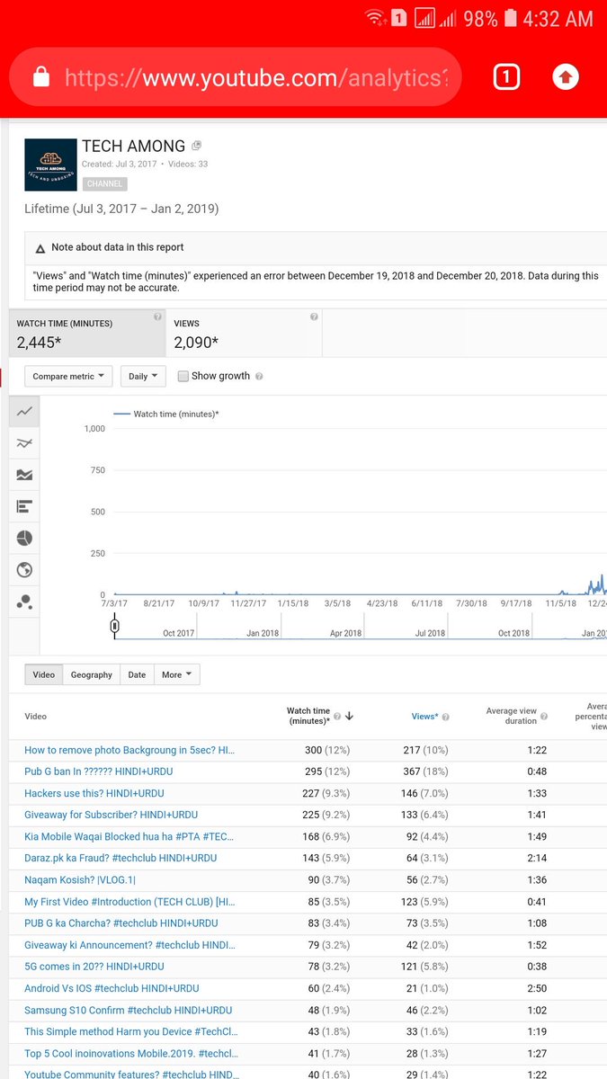The height and width of the screenshot is (1079, 607).
Task: Open video Giveaway for Subscriber?
Action: coord(112,815)
